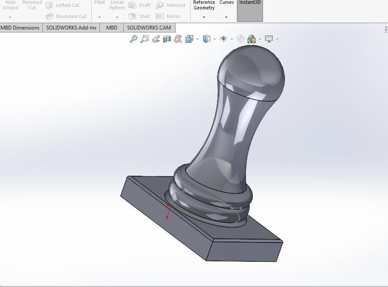Click the Previous View icon

tap(155, 40)
